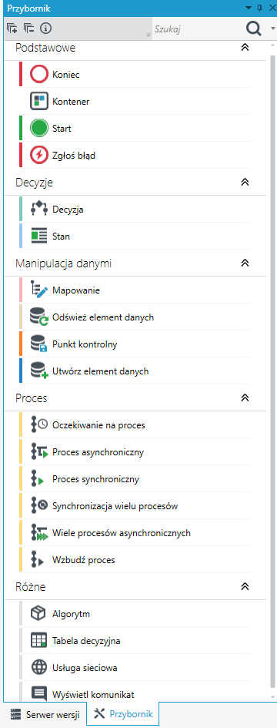Click the Manipulacja danymi group heading
Image resolution: width=277 pixels, height=728 pixels.
[64, 263]
